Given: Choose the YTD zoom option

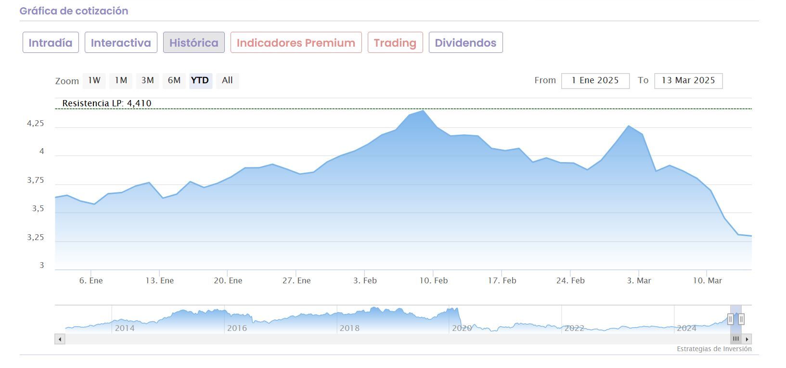Looking at the screenshot, I should 200,80.
